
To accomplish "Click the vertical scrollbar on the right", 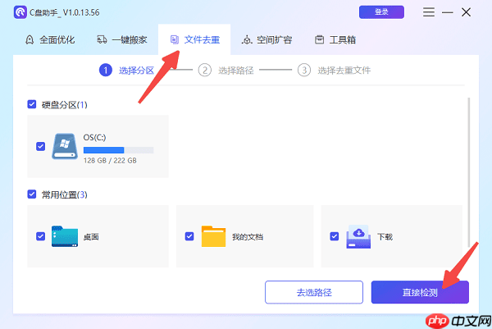I will tap(469, 172).
